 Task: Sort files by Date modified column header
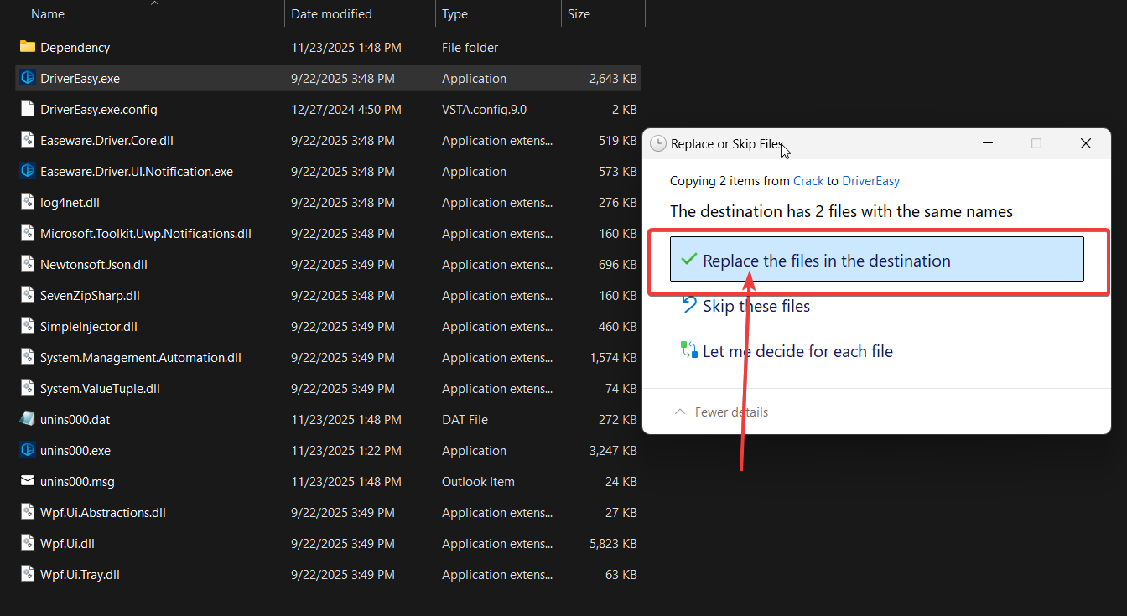(331, 14)
